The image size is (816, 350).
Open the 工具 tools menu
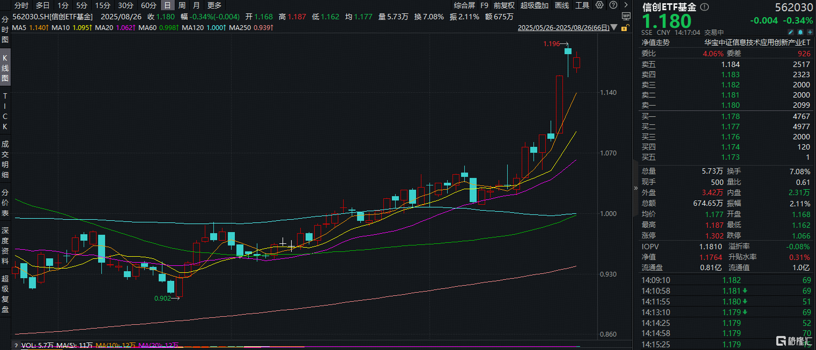(582, 5)
